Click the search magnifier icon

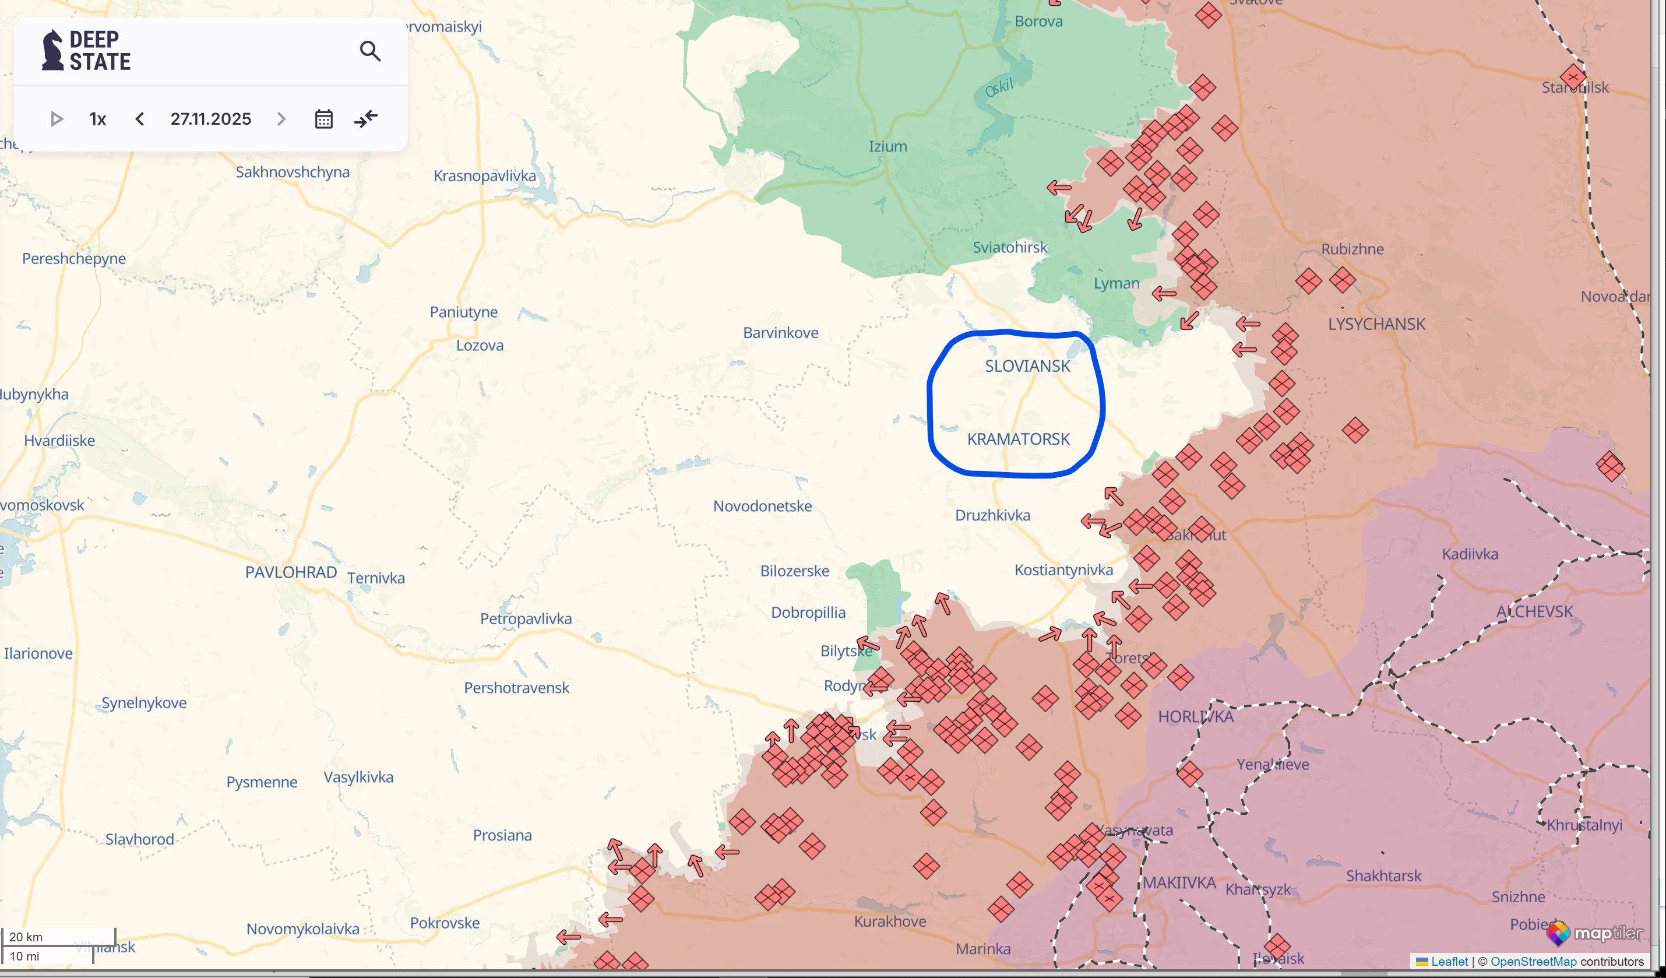pos(370,51)
